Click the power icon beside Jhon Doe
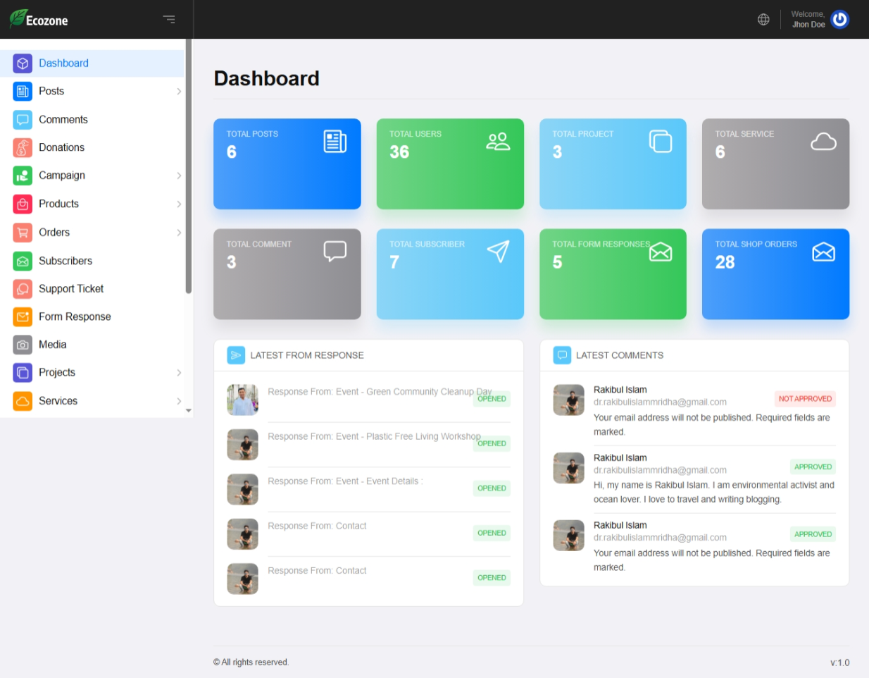The image size is (869, 678). tap(839, 20)
